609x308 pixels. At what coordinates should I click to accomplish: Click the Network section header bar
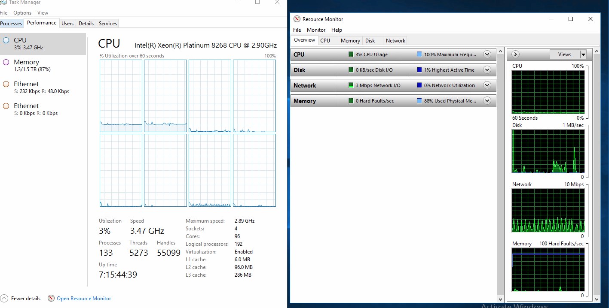coord(393,85)
